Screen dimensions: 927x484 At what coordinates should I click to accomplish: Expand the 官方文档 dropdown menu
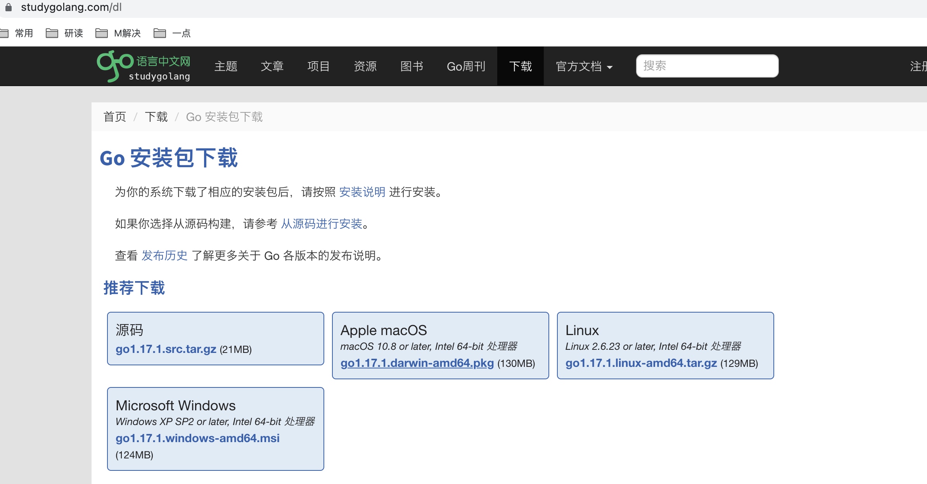coord(584,66)
